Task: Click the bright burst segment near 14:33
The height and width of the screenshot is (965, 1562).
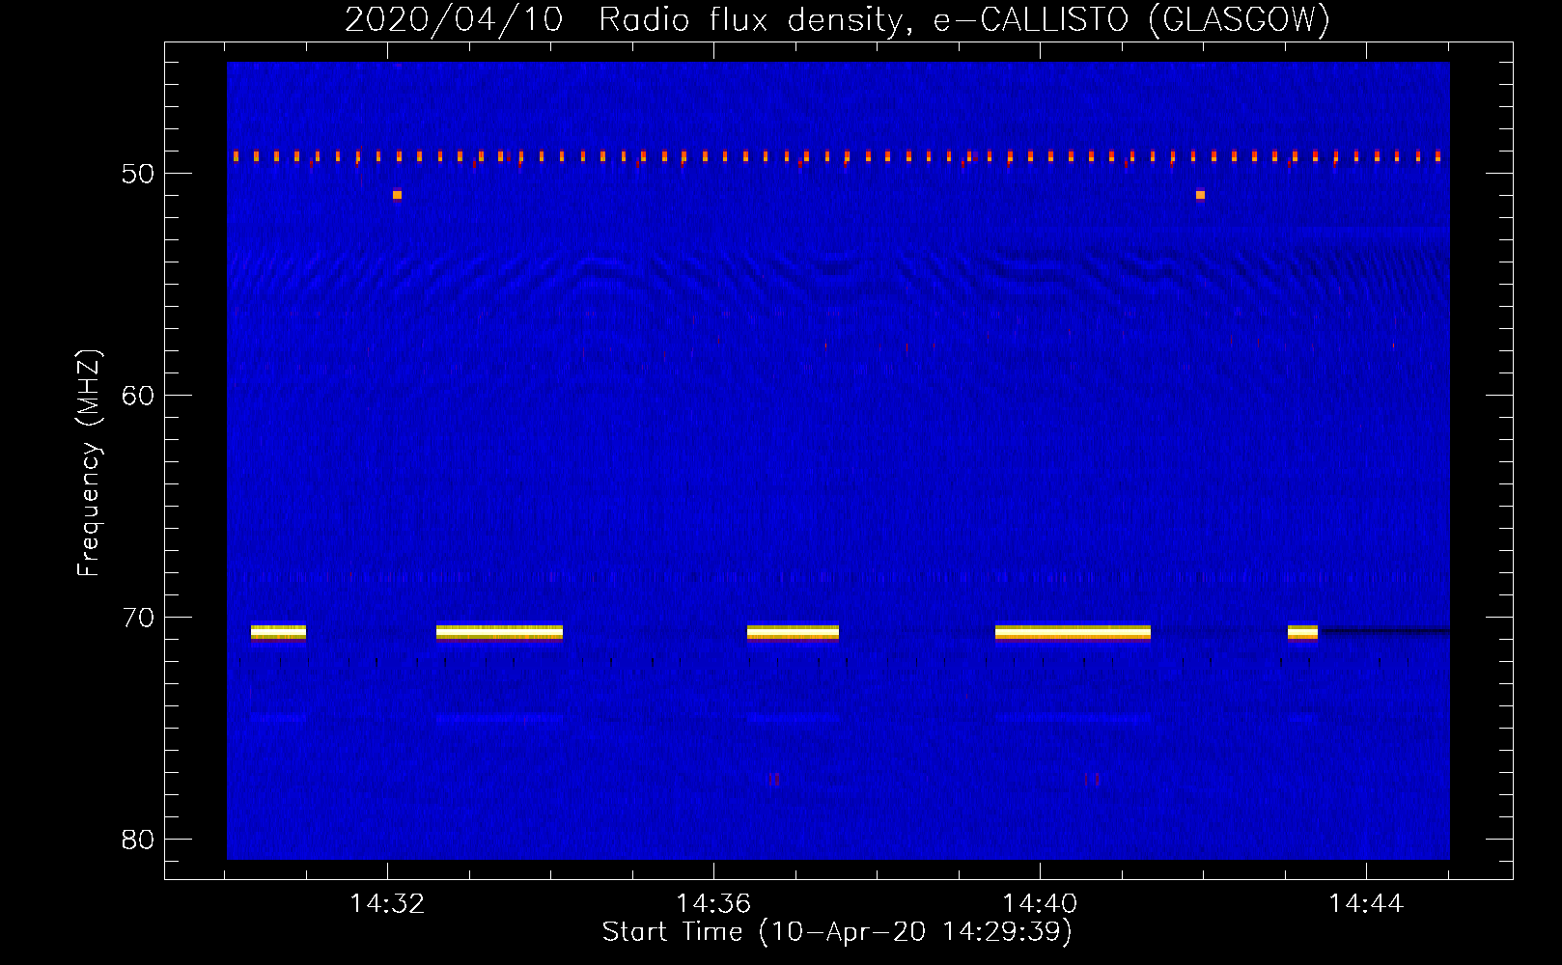Action: click(499, 632)
